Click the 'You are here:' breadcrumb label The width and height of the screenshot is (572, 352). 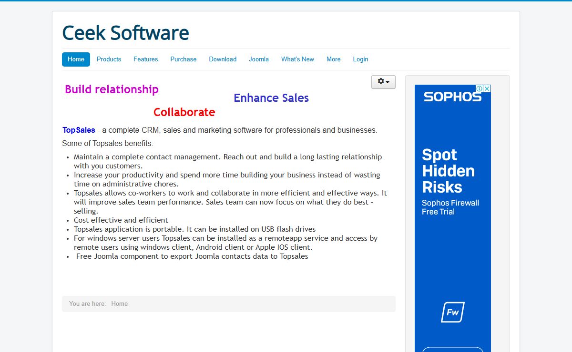pos(88,304)
